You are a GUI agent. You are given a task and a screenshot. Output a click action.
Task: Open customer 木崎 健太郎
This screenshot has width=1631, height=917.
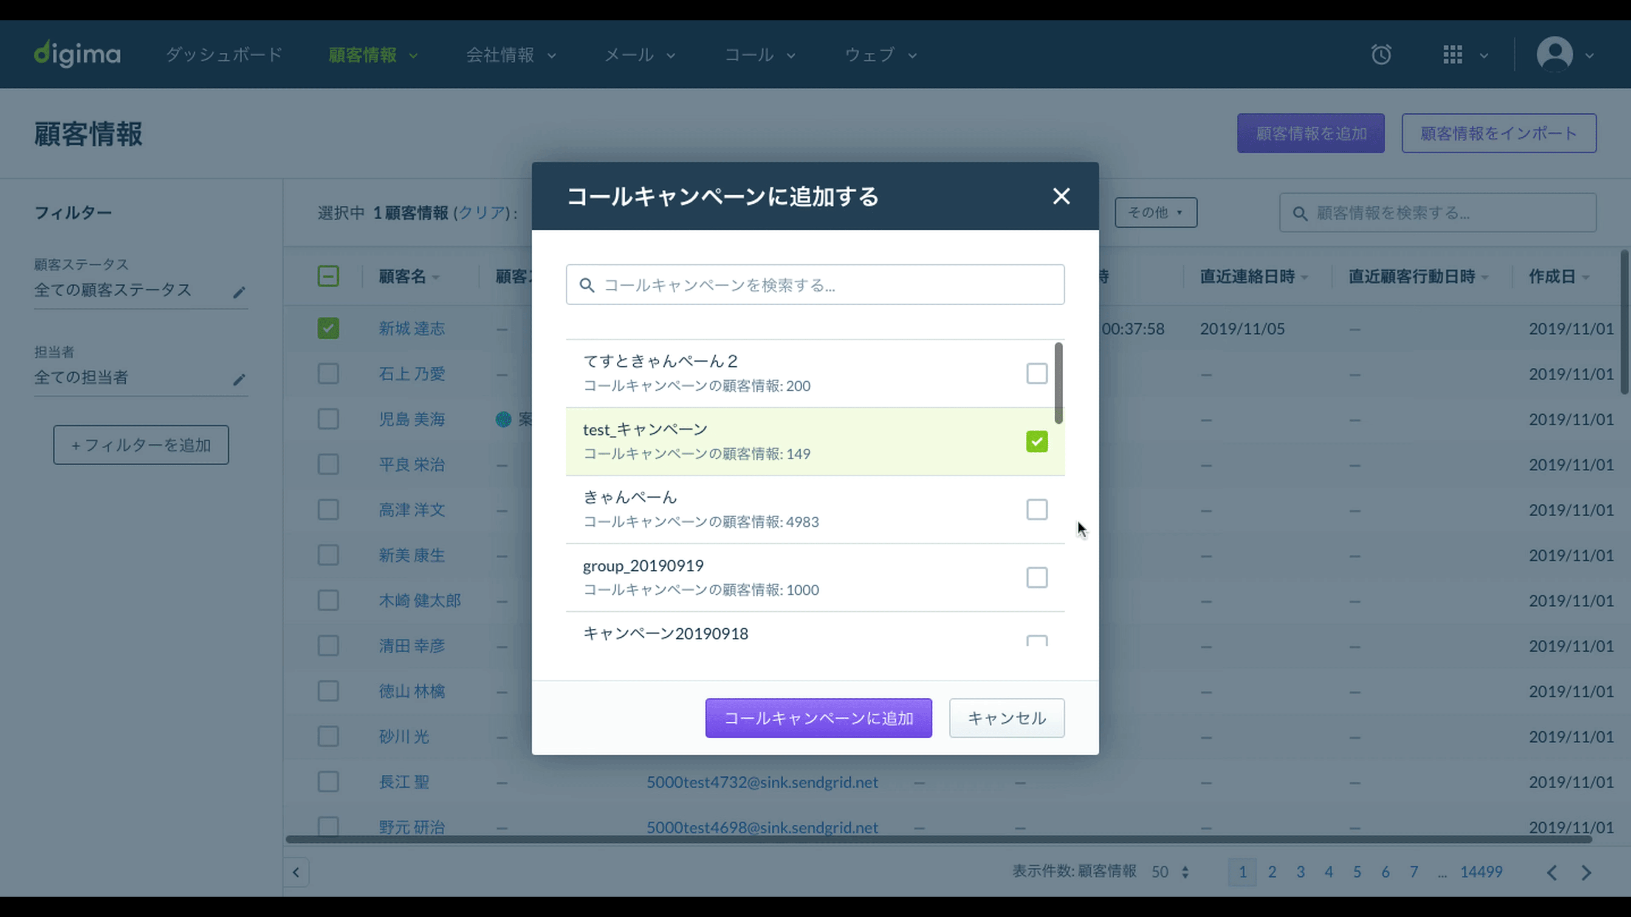coord(420,601)
